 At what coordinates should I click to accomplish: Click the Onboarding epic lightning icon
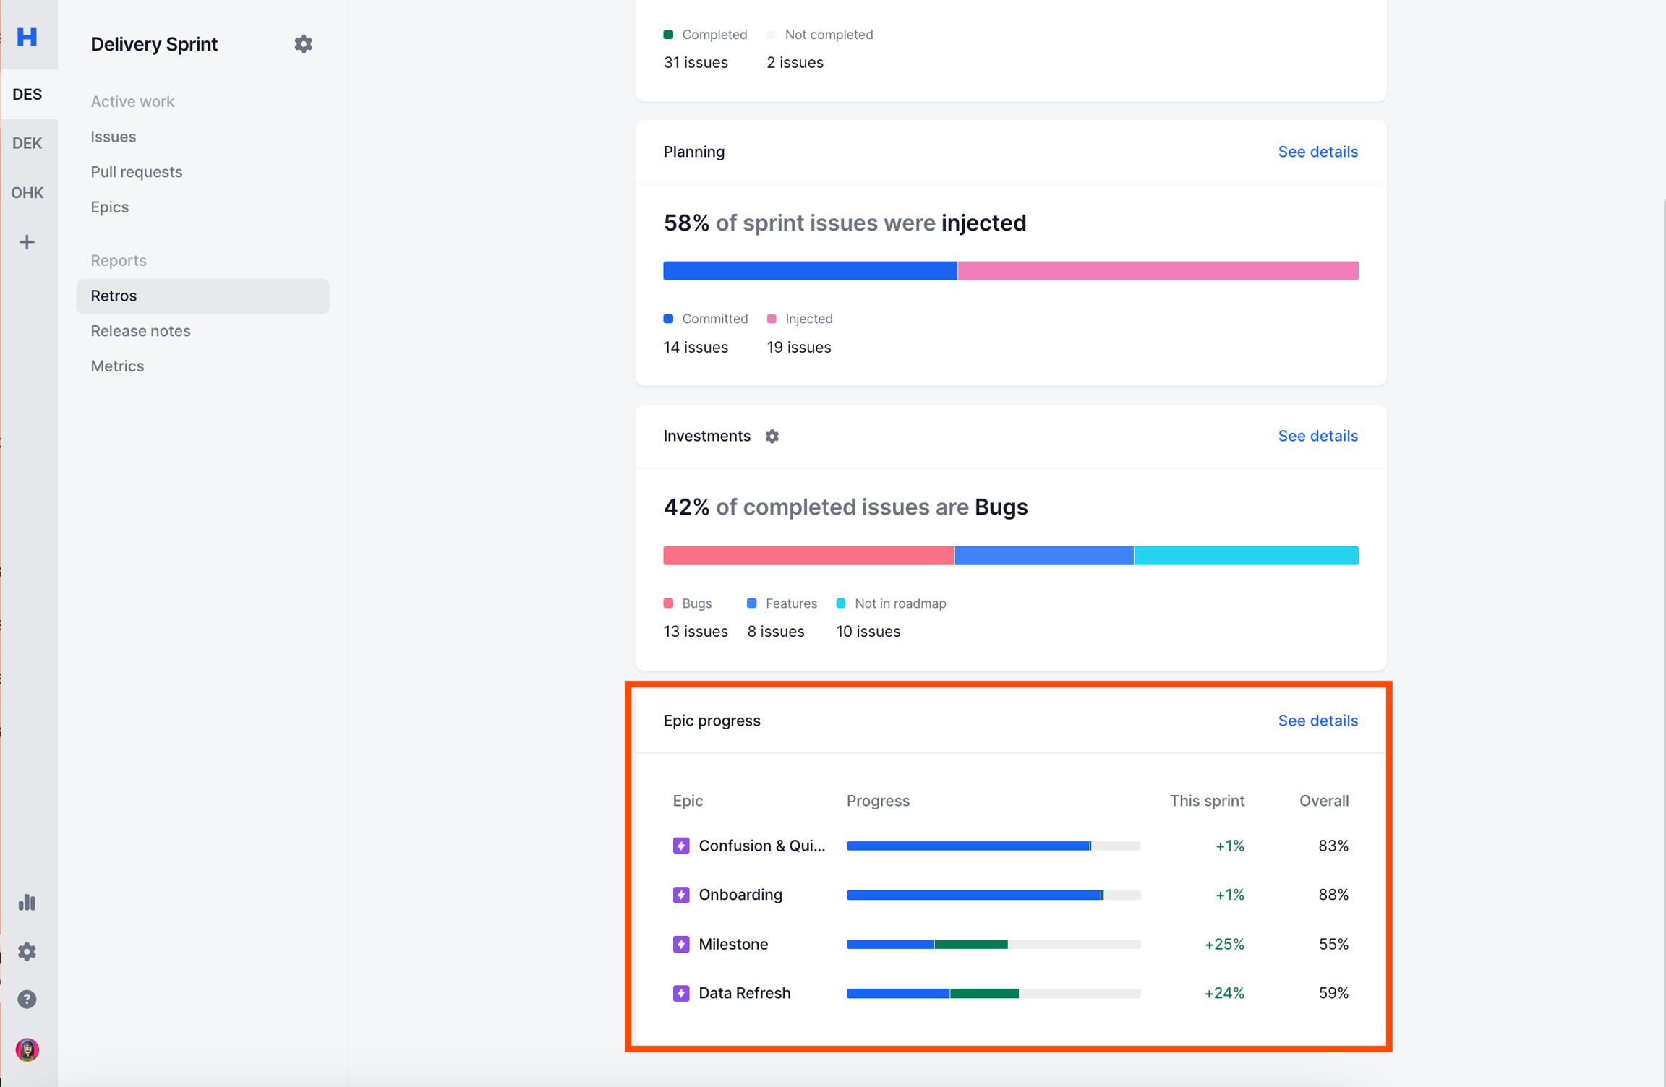680,895
